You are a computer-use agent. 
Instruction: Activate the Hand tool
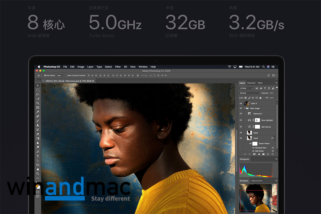coord(38,169)
